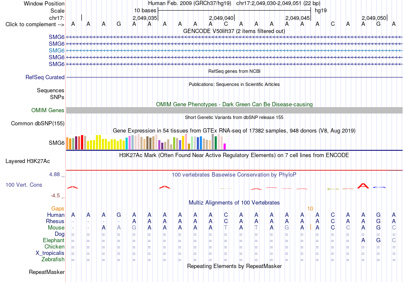Image resolution: width=403 pixels, height=282 pixels.
Task: Click position marker 2,049,050 on ruler
Action: click(374, 18)
